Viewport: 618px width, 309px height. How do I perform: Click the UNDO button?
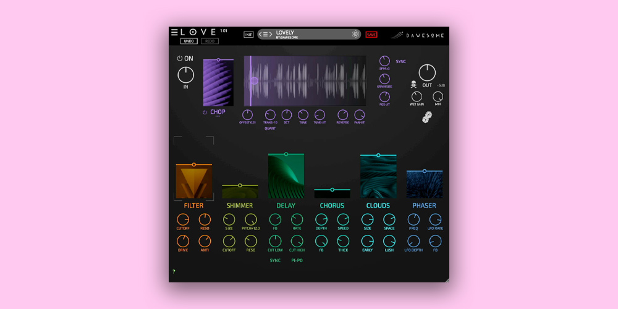[x=189, y=41]
